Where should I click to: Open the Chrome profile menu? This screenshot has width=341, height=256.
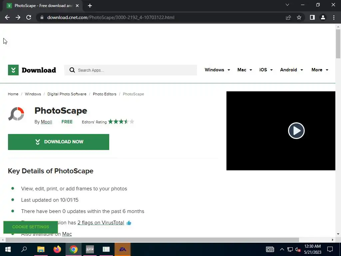[x=323, y=17]
